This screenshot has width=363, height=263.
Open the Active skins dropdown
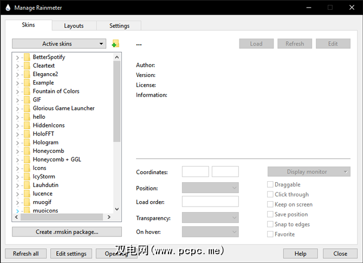click(x=59, y=43)
